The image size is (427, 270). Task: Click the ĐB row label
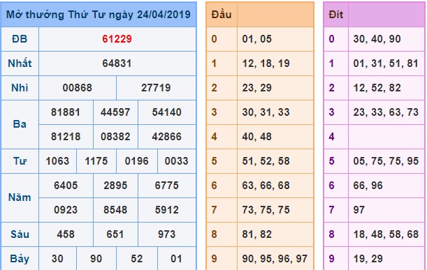coord(20,39)
